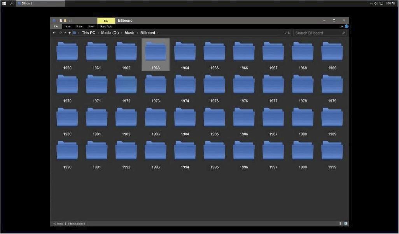The image size is (399, 234).
Task: Click the volume icon in system tray
Action: [x=376, y=3]
